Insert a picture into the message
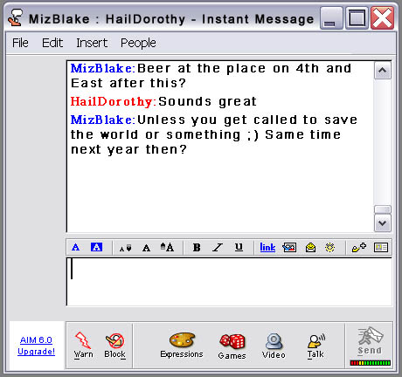The height and width of the screenshot is (377, 402). click(x=289, y=248)
